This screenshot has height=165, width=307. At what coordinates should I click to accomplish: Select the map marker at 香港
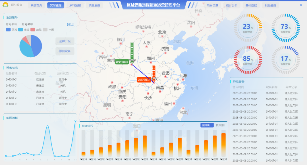coord(153,120)
